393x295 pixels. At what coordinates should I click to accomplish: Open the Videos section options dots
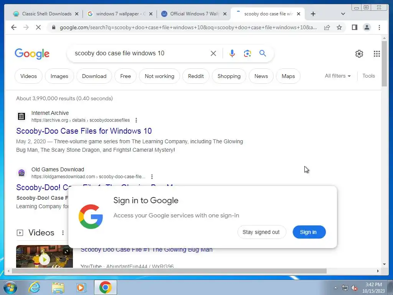pyautogui.click(x=63, y=233)
